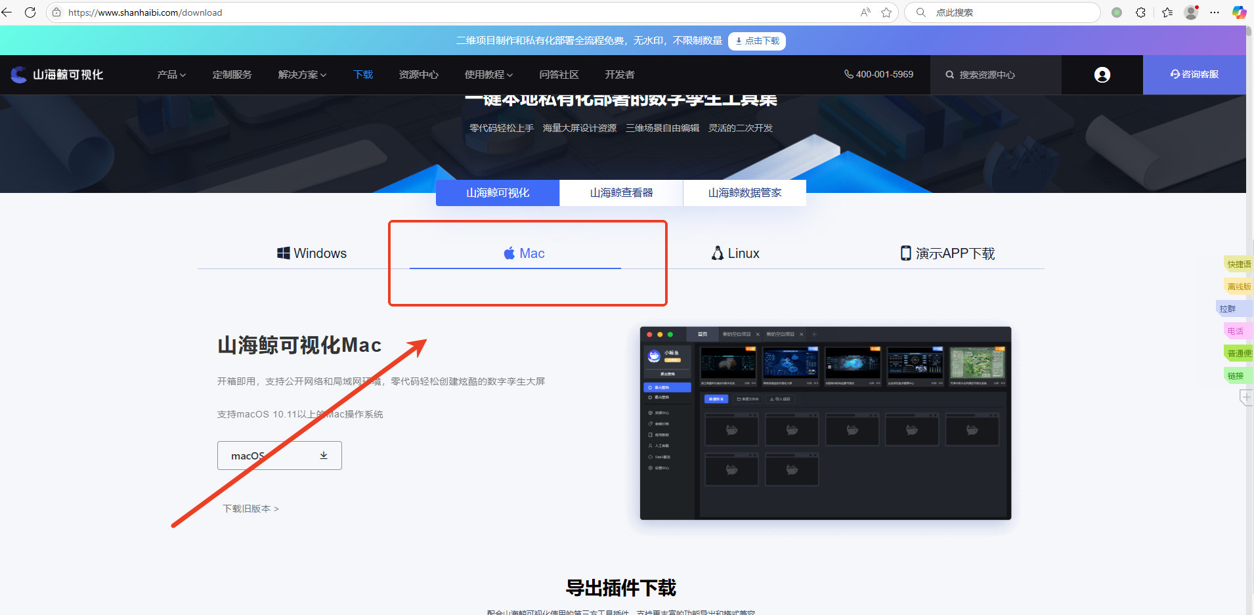Open the 问答社区 nav item

click(559, 75)
